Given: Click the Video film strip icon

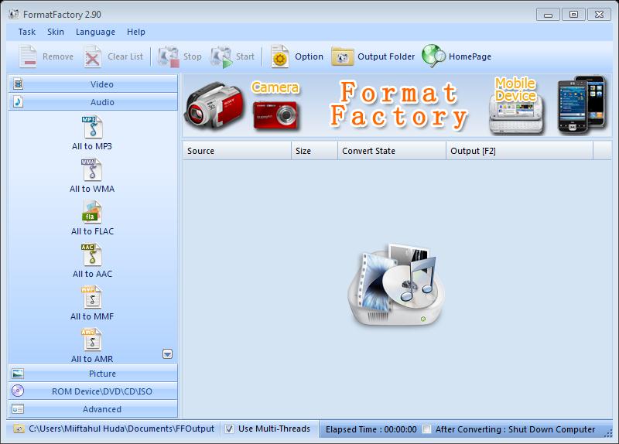Looking at the screenshot, I should [x=18, y=84].
